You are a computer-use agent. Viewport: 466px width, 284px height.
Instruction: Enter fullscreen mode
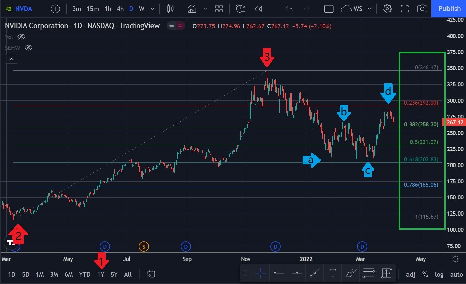[405, 9]
